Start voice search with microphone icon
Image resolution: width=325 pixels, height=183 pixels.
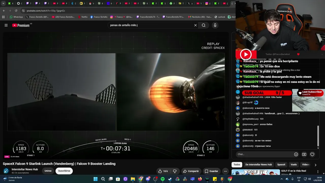point(215,25)
